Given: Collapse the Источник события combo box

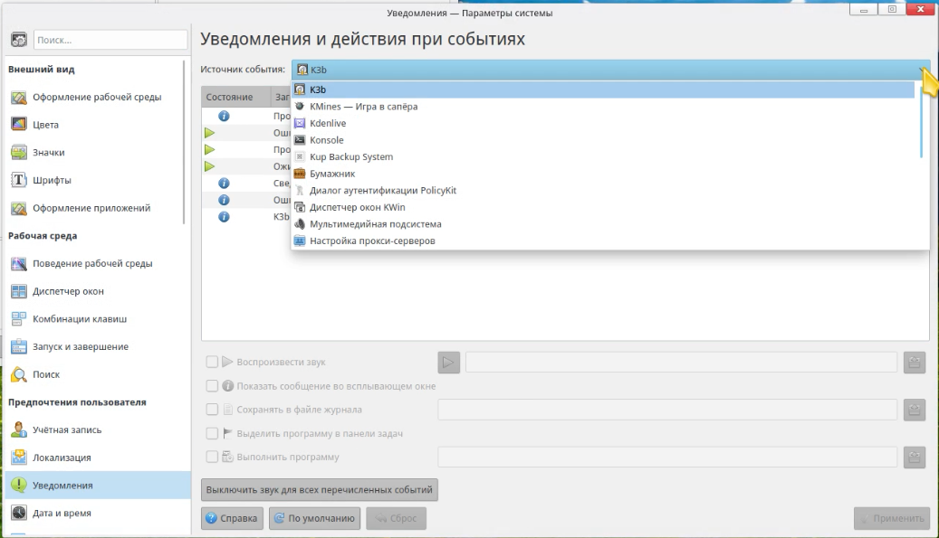Looking at the screenshot, I should click(x=610, y=70).
